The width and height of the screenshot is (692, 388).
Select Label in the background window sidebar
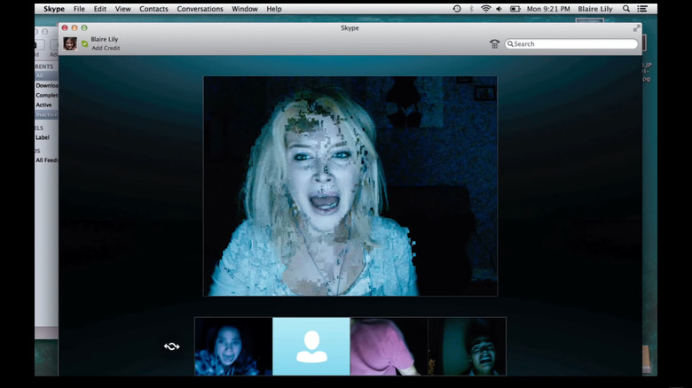(43, 137)
